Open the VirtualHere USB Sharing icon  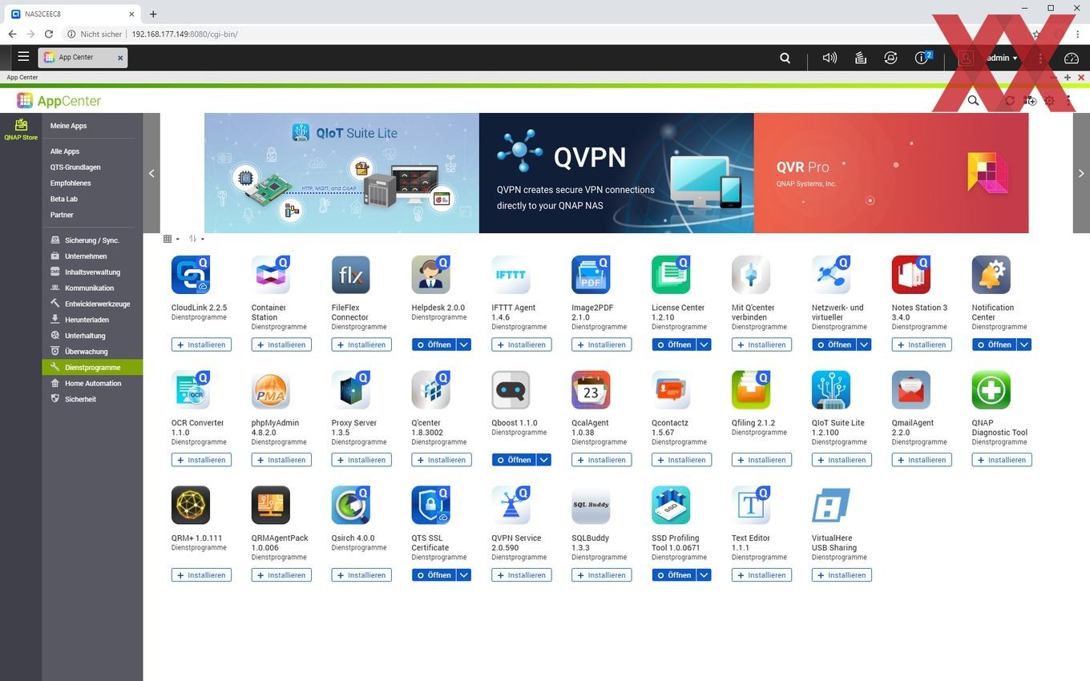pos(831,506)
